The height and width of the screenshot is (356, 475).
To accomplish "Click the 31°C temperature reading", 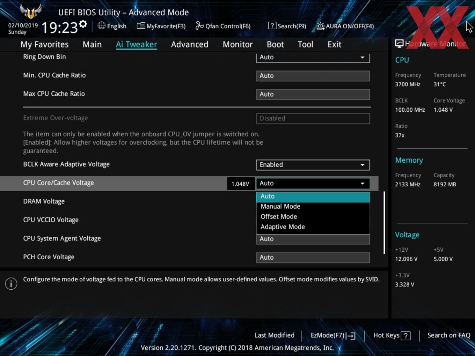I will (x=440, y=84).
